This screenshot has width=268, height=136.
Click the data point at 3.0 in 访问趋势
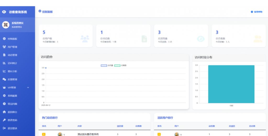pyautogui.click(x=46, y=68)
